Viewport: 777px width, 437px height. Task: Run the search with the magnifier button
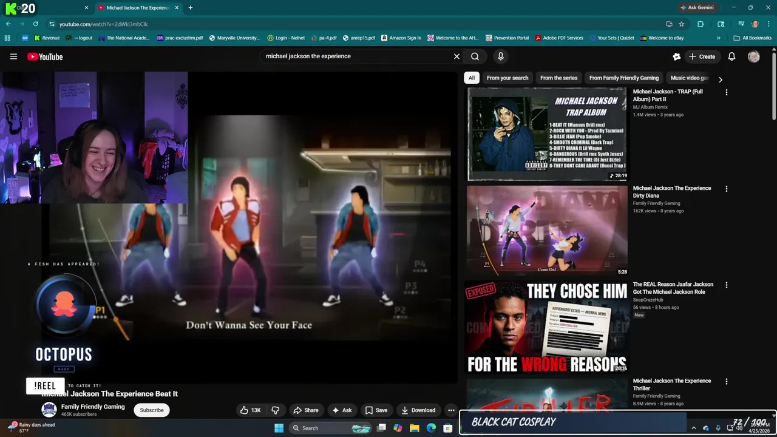pyautogui.click(x=475, y=56)
